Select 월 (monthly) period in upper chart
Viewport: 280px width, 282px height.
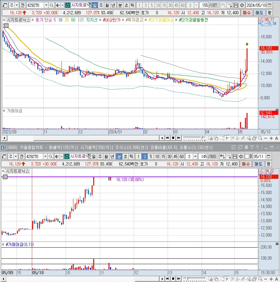[x=107, y=5]
